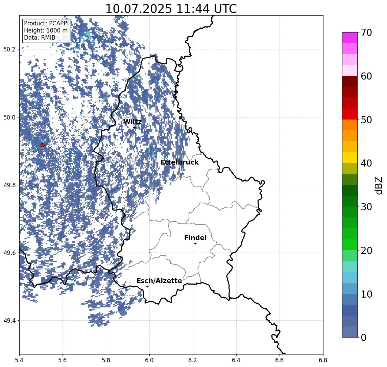Click the light cyan colorbar swatch near 15

coord(350,266)
